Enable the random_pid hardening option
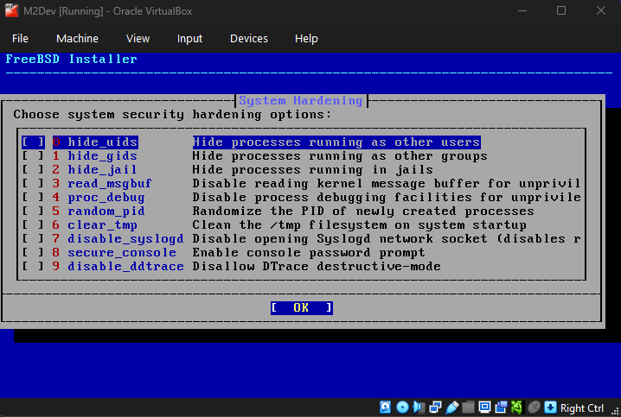The image size is (621, 417). [x=33, y=212]
